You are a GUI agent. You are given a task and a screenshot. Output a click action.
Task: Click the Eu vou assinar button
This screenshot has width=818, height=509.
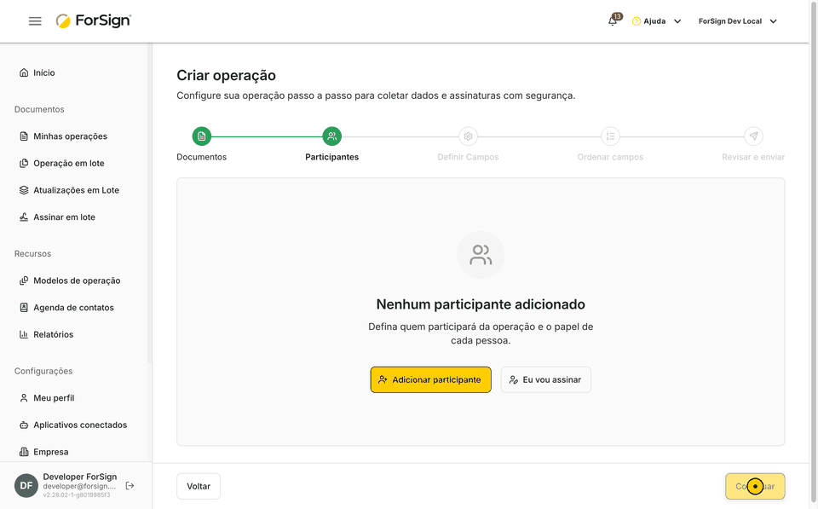[545, 379]
